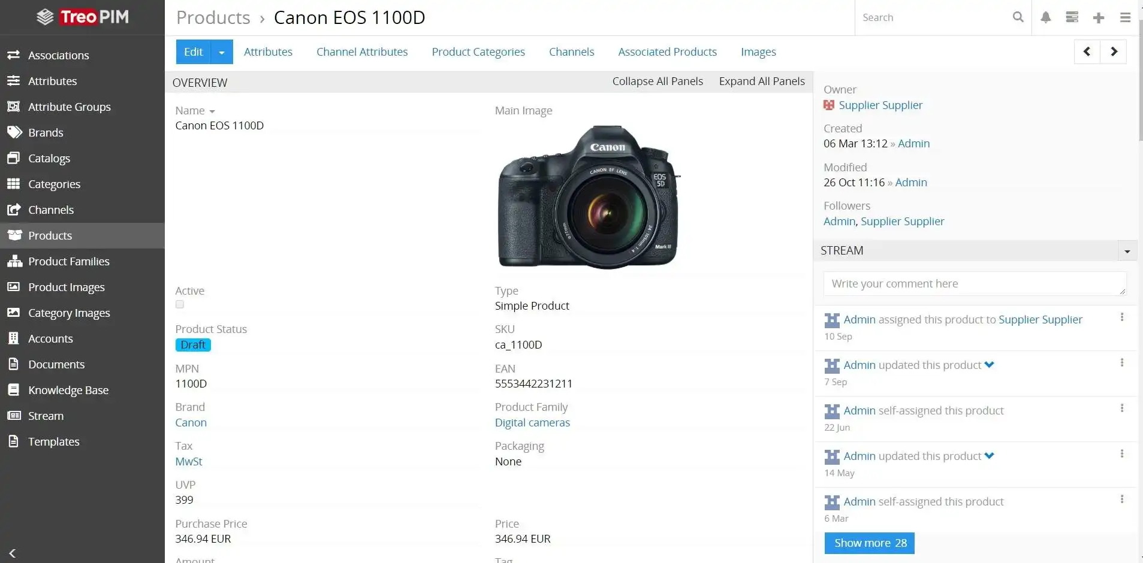Click the quick create plus icon
Viewport: 1143px width, 563px height.
pos(1099,17)
